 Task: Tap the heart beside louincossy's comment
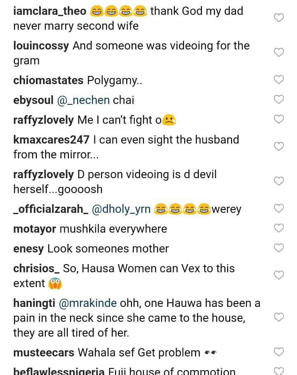coord(279,52)
